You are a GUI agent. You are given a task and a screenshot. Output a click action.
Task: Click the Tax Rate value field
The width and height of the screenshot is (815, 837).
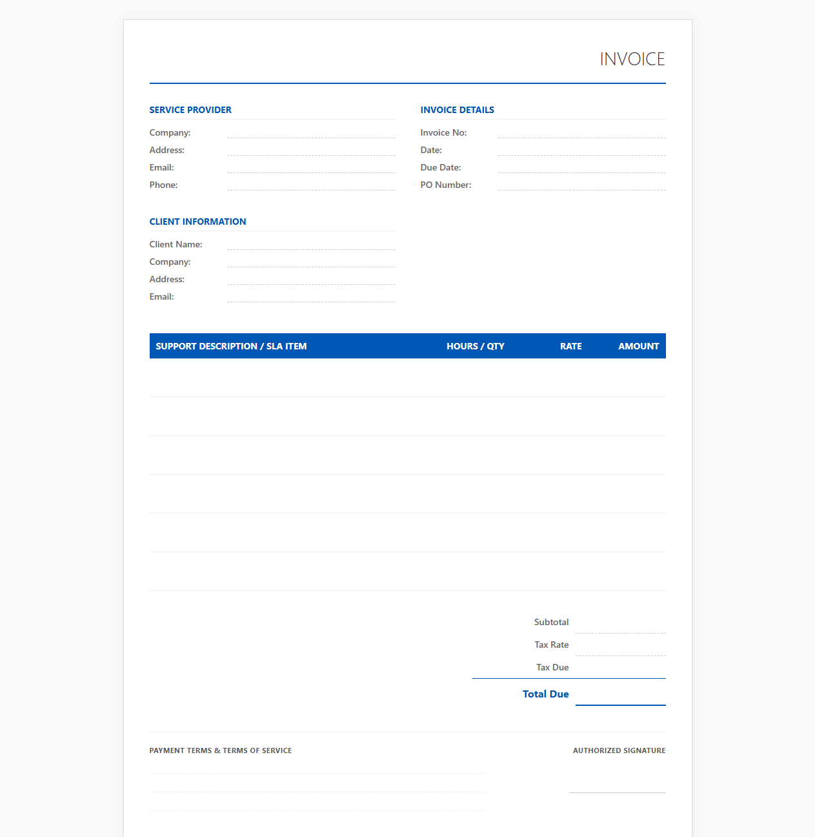620,645
